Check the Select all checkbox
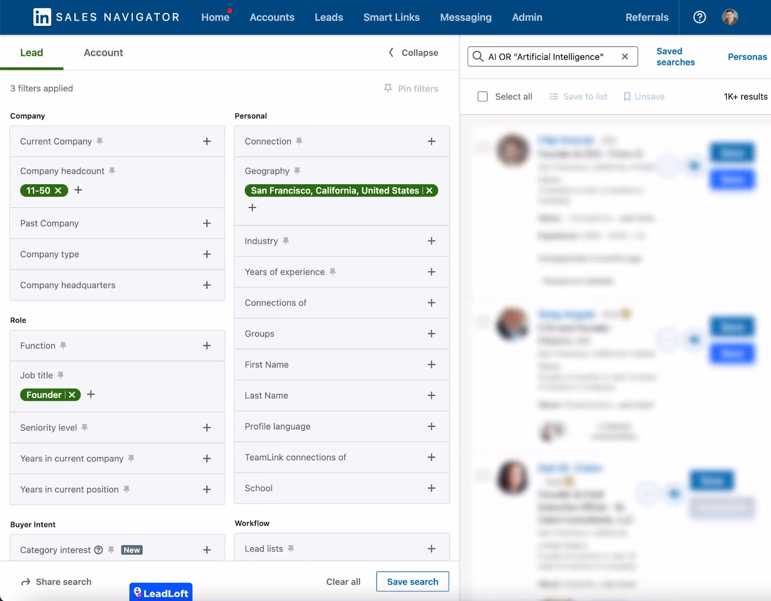 482,96
